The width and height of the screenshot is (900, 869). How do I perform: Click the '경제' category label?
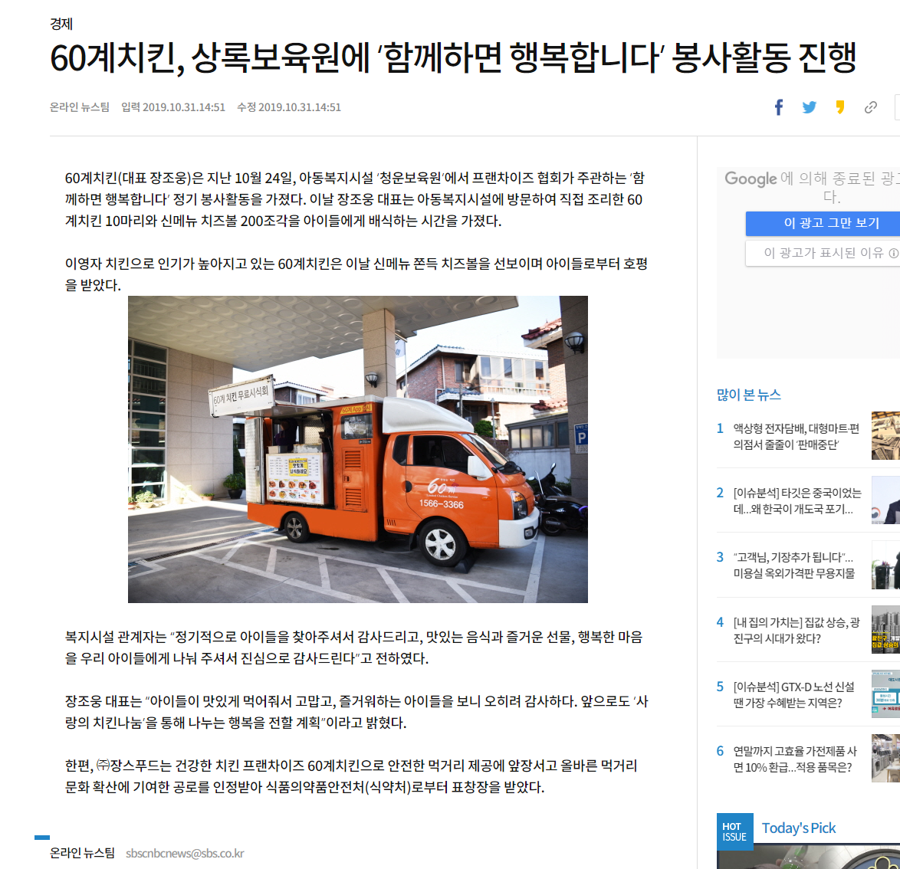(x=61, y=24)
